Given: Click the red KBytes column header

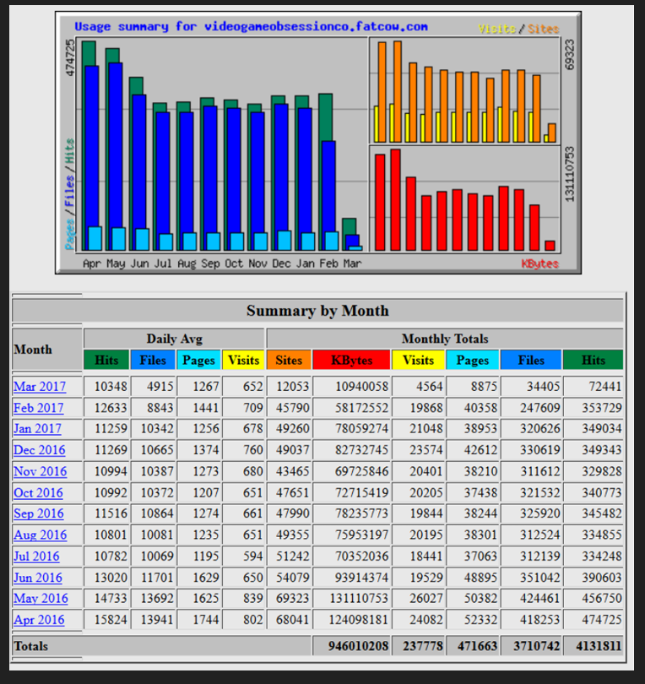Looking at the screenshot, I should pyautogui.click(x=351, y=360).
